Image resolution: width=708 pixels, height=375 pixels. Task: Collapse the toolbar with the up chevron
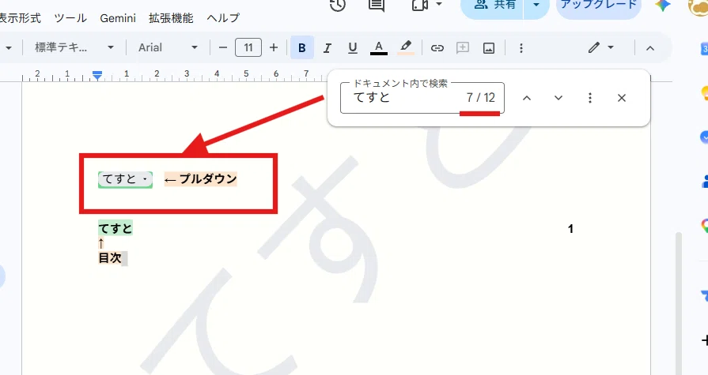tap(650, 48)
